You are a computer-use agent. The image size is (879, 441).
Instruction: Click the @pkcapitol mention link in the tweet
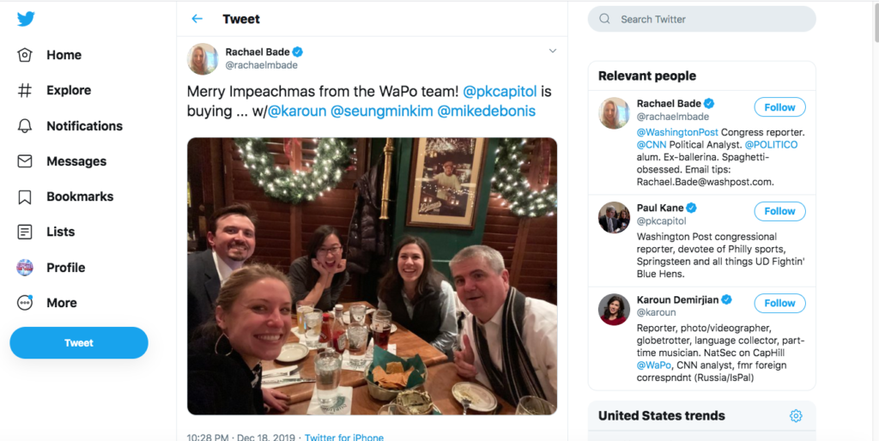point(500,90)
